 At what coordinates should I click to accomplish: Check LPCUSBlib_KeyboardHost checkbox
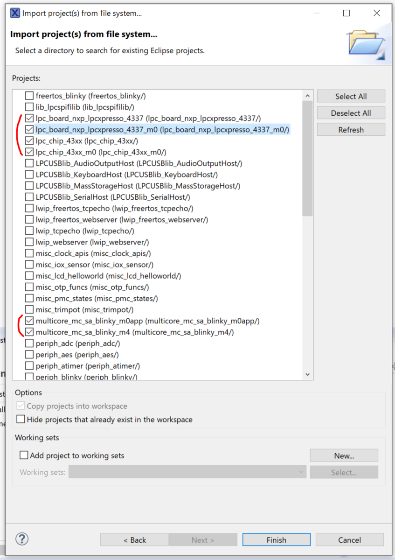[29, 175]
